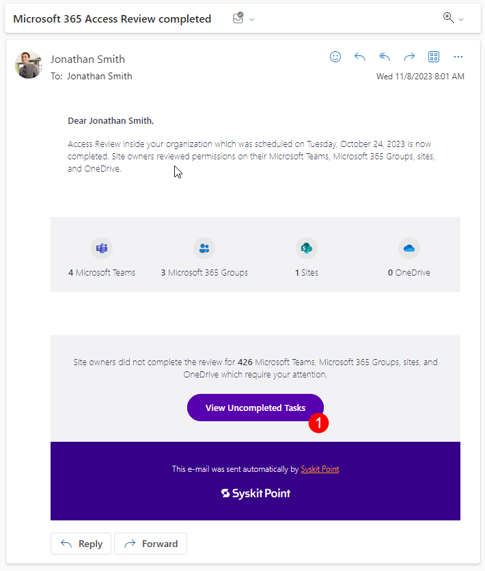This screenshot has height=571, width=485.
Task: Click the zoom magnifier icon
Action: pos(446,18)
